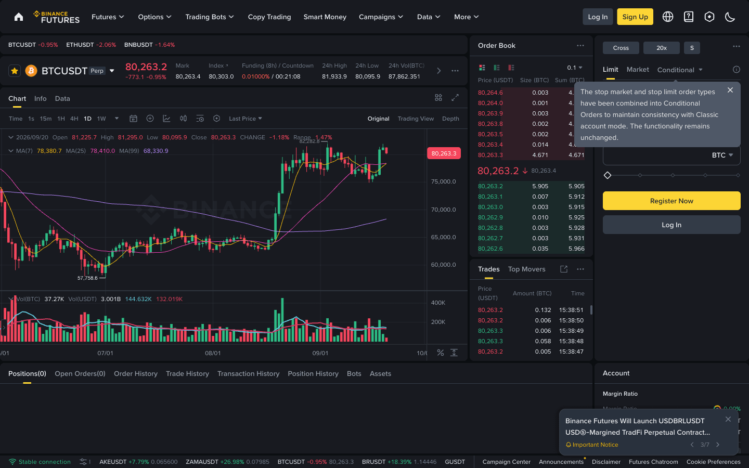Screen dimensions: 749x468
Task: Open the chart settings list icon
Action: 200,119
